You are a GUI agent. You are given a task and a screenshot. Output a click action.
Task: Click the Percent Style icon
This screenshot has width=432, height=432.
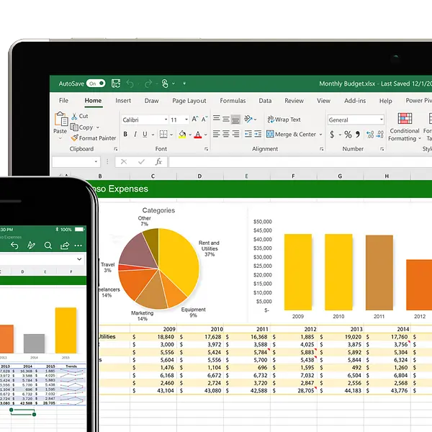tap(348, 135)
